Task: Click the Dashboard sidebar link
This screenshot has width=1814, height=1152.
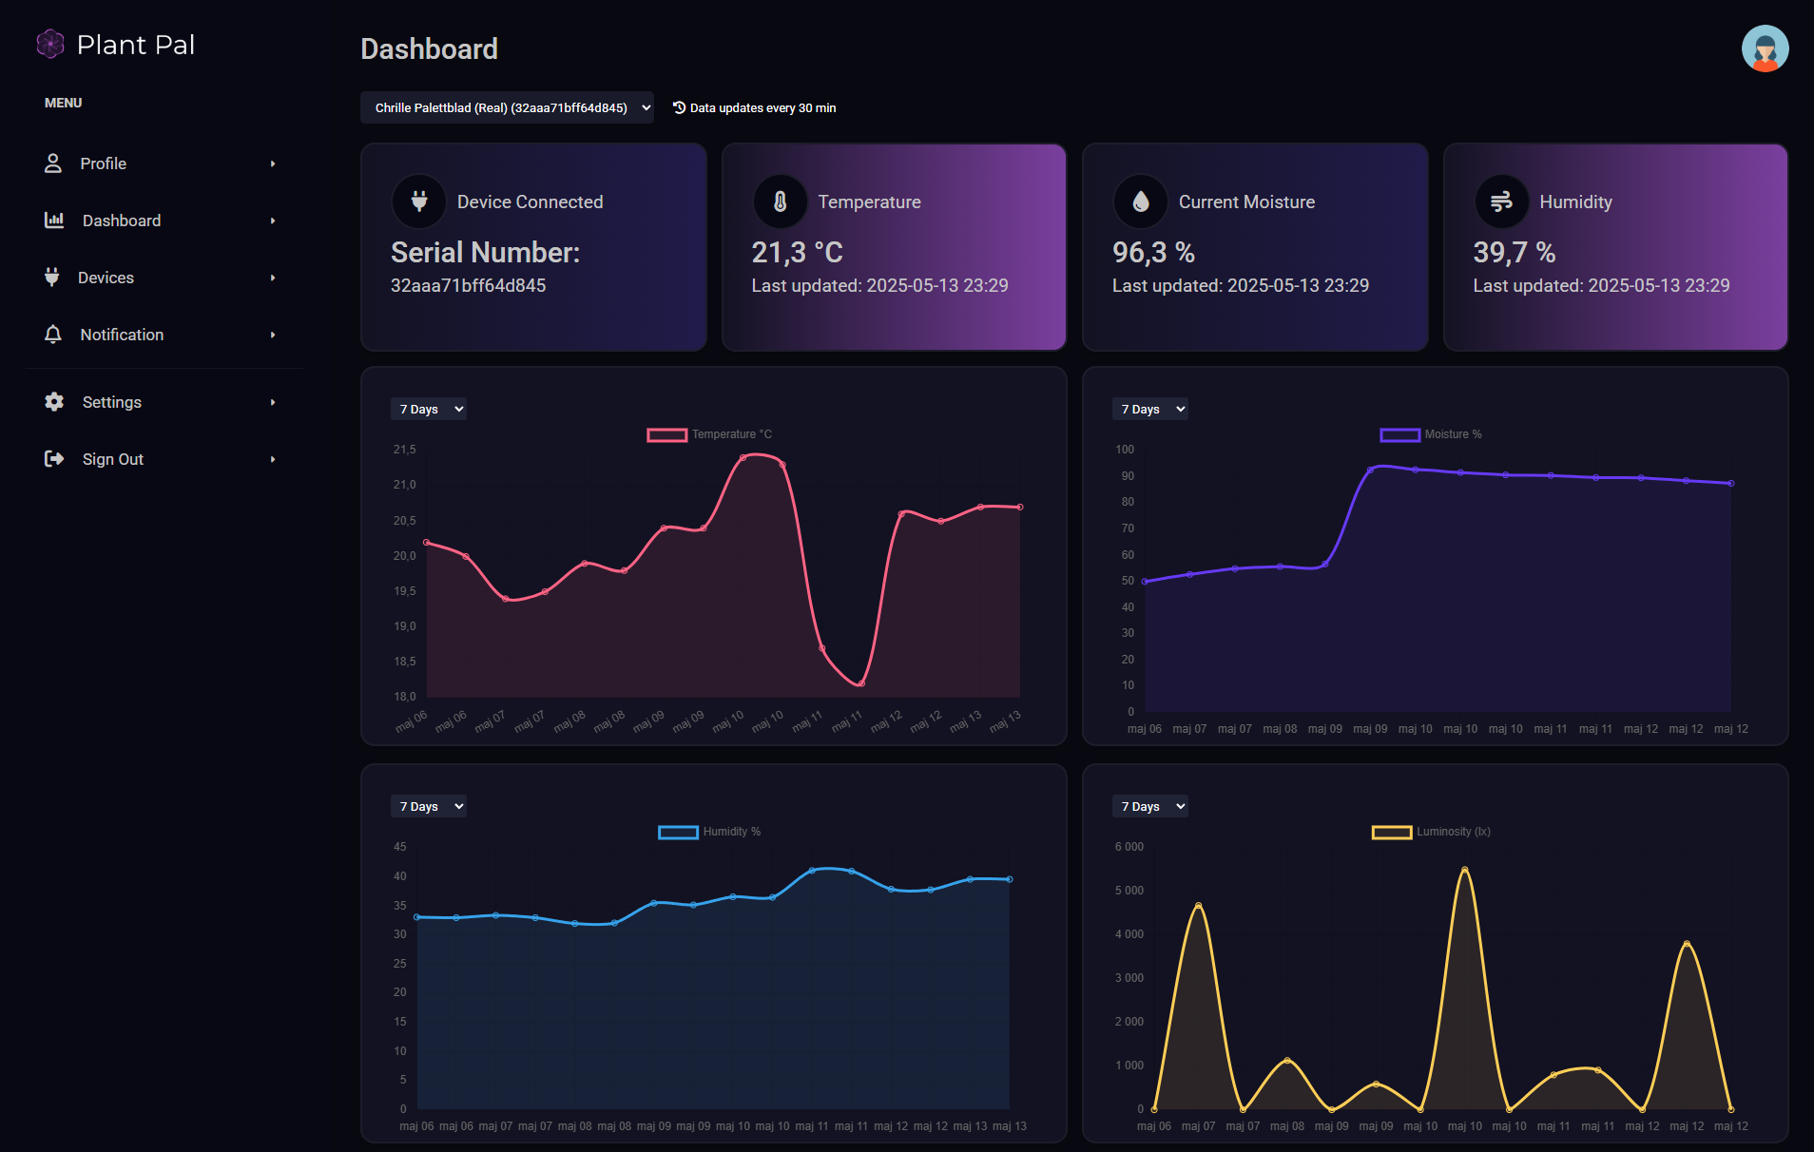Action: coord(121,221)
